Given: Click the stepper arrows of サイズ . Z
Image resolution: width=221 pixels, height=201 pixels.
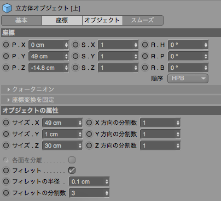Looking at the screenshot, I should pos(80,145).
